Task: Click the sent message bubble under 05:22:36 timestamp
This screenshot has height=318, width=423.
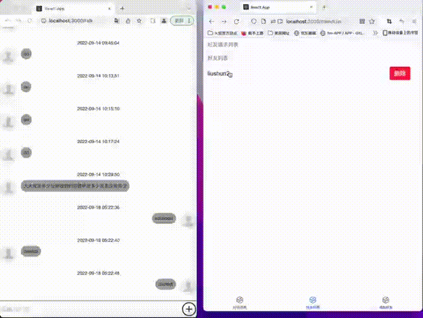Action: point(164,218)
